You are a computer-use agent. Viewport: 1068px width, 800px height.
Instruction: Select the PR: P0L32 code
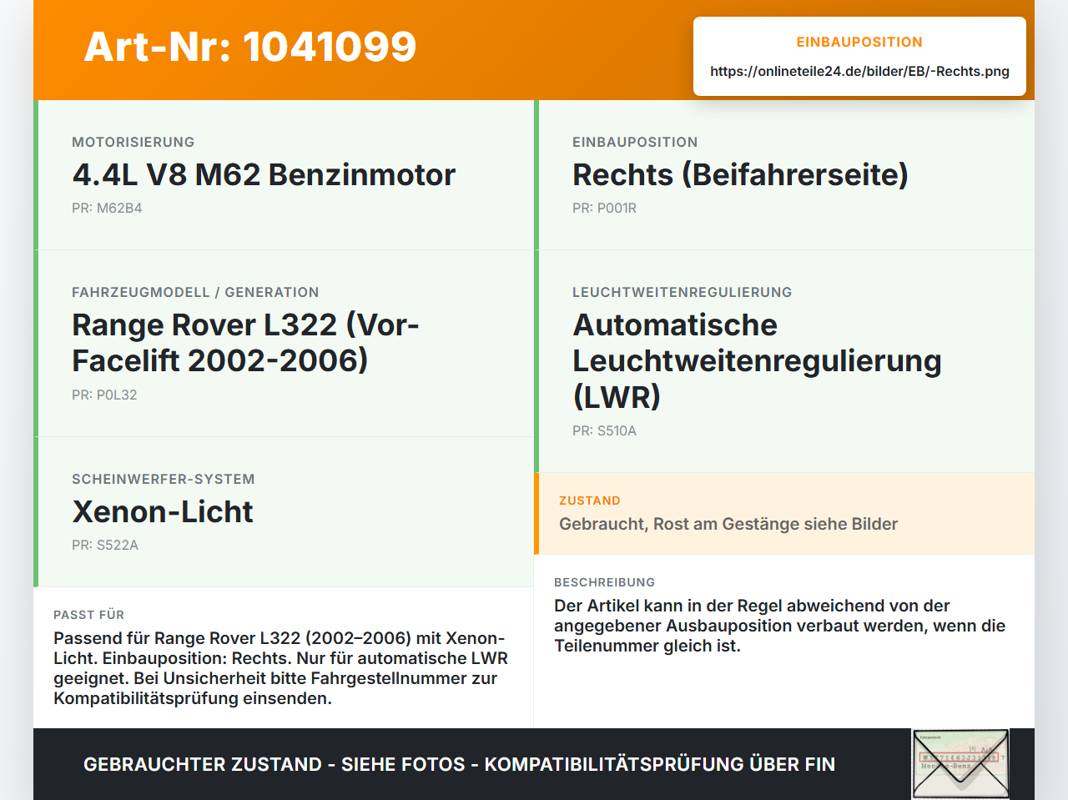click(104, 395)
